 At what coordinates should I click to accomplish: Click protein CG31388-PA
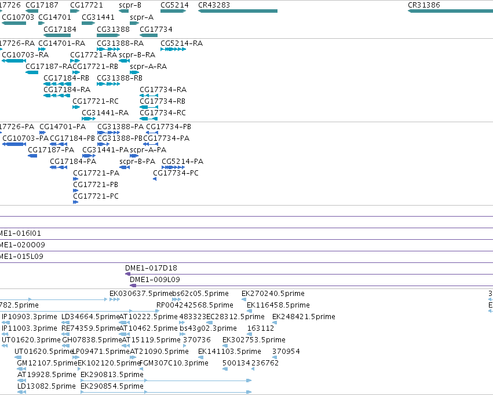(x=109, y=133)
